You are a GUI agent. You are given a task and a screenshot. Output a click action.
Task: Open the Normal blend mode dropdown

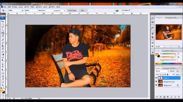(162, 71)
